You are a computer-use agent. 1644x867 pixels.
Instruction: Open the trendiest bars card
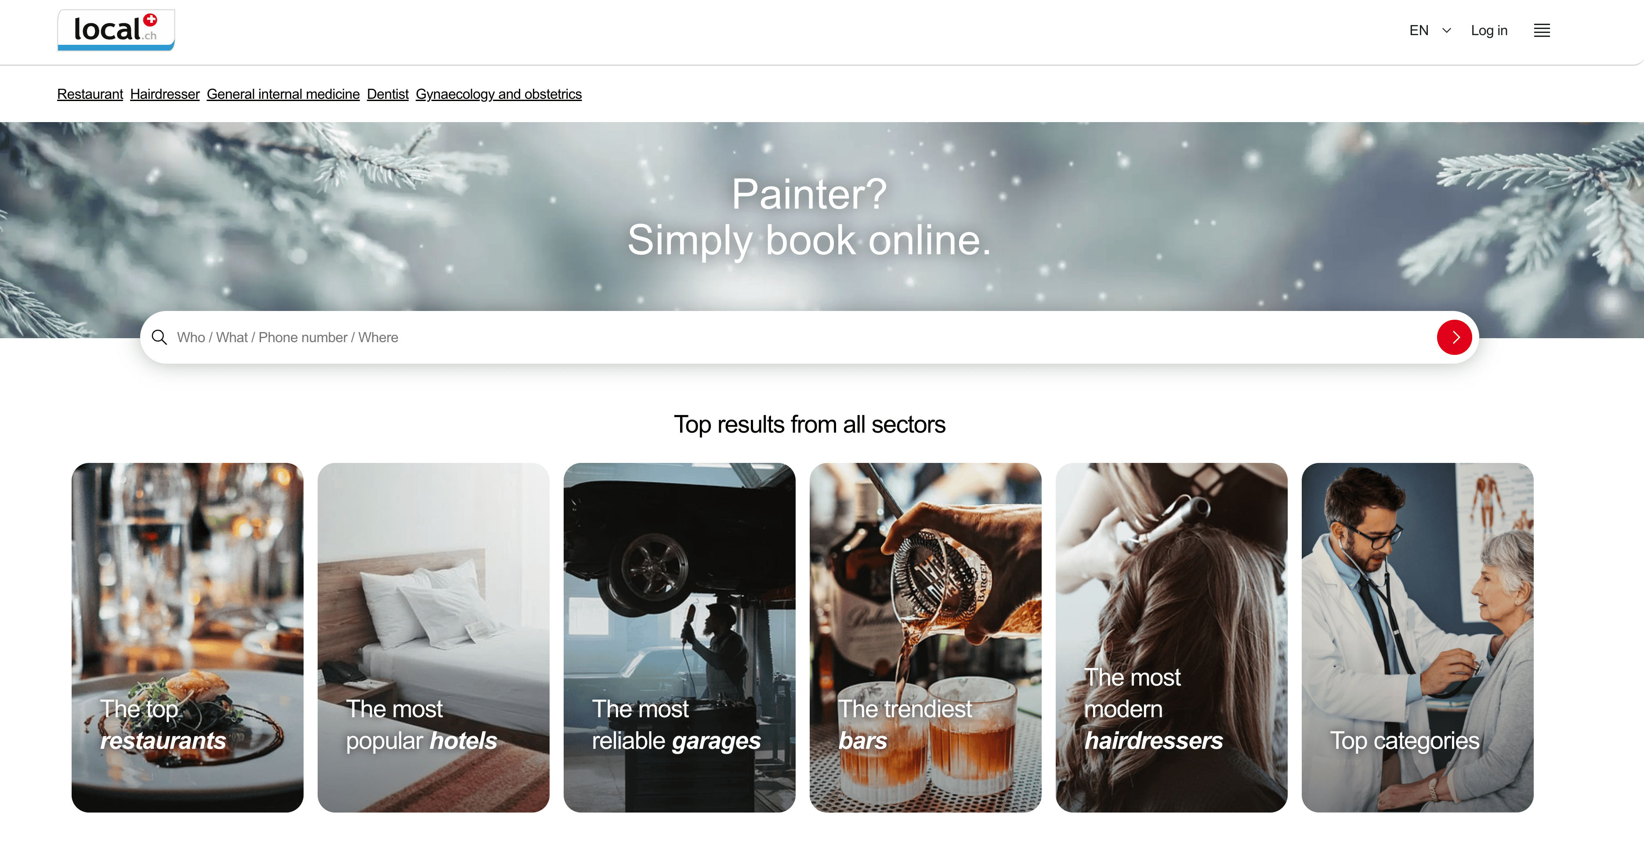coord(925,637)
